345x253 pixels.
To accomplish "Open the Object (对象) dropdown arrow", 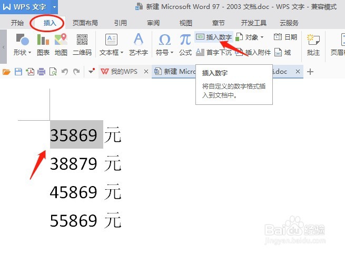I will (x=262, y=37).
